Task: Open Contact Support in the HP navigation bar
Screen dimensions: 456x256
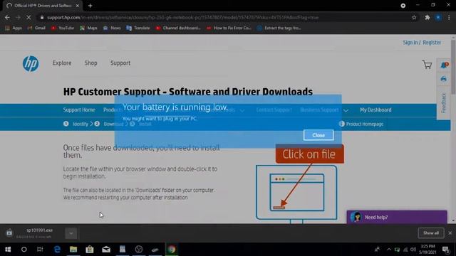Action: (x=274, y=110)
